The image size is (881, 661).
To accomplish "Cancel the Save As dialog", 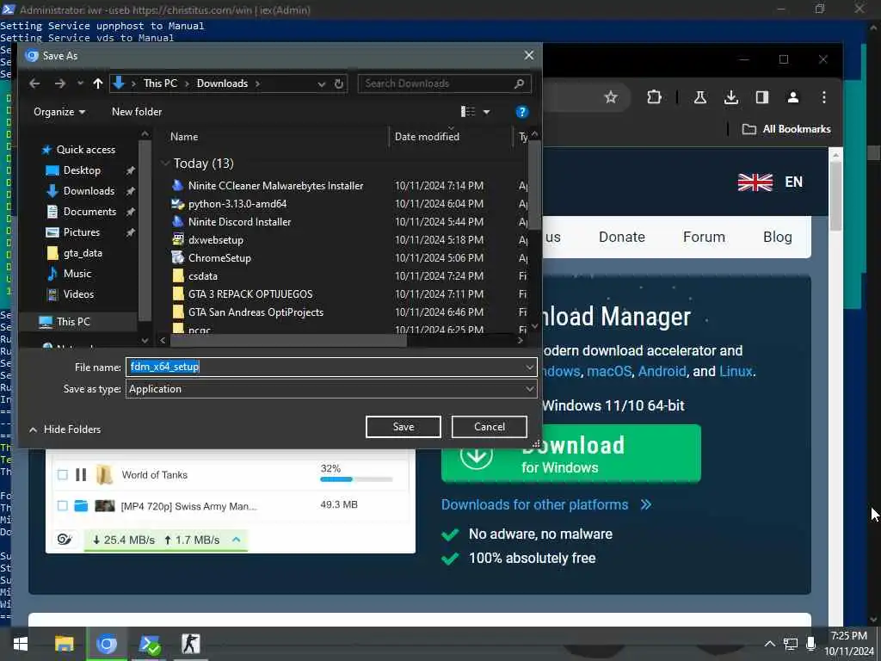I will click(489, 427).
